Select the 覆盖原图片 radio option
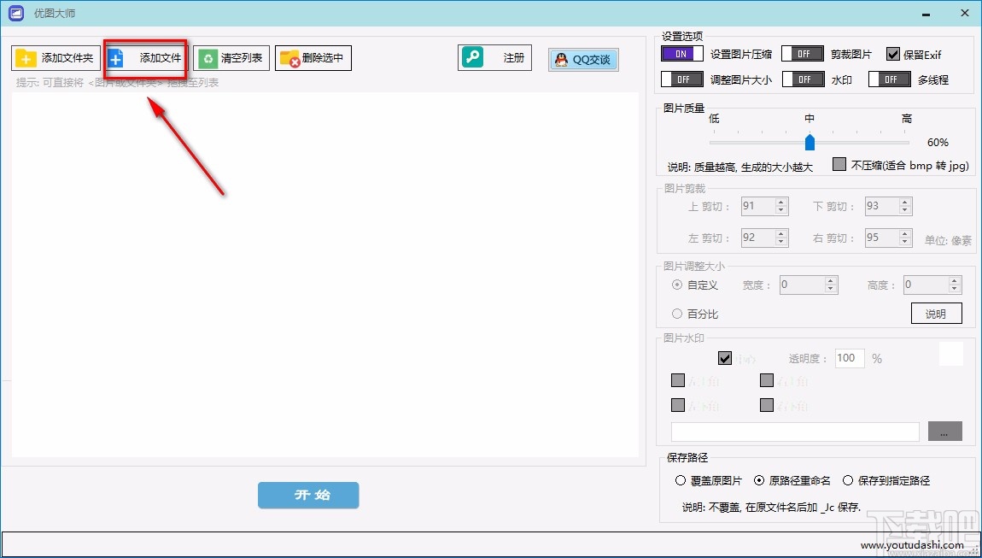The height and width of the screenshot is (558, 982). coord(680,480)
